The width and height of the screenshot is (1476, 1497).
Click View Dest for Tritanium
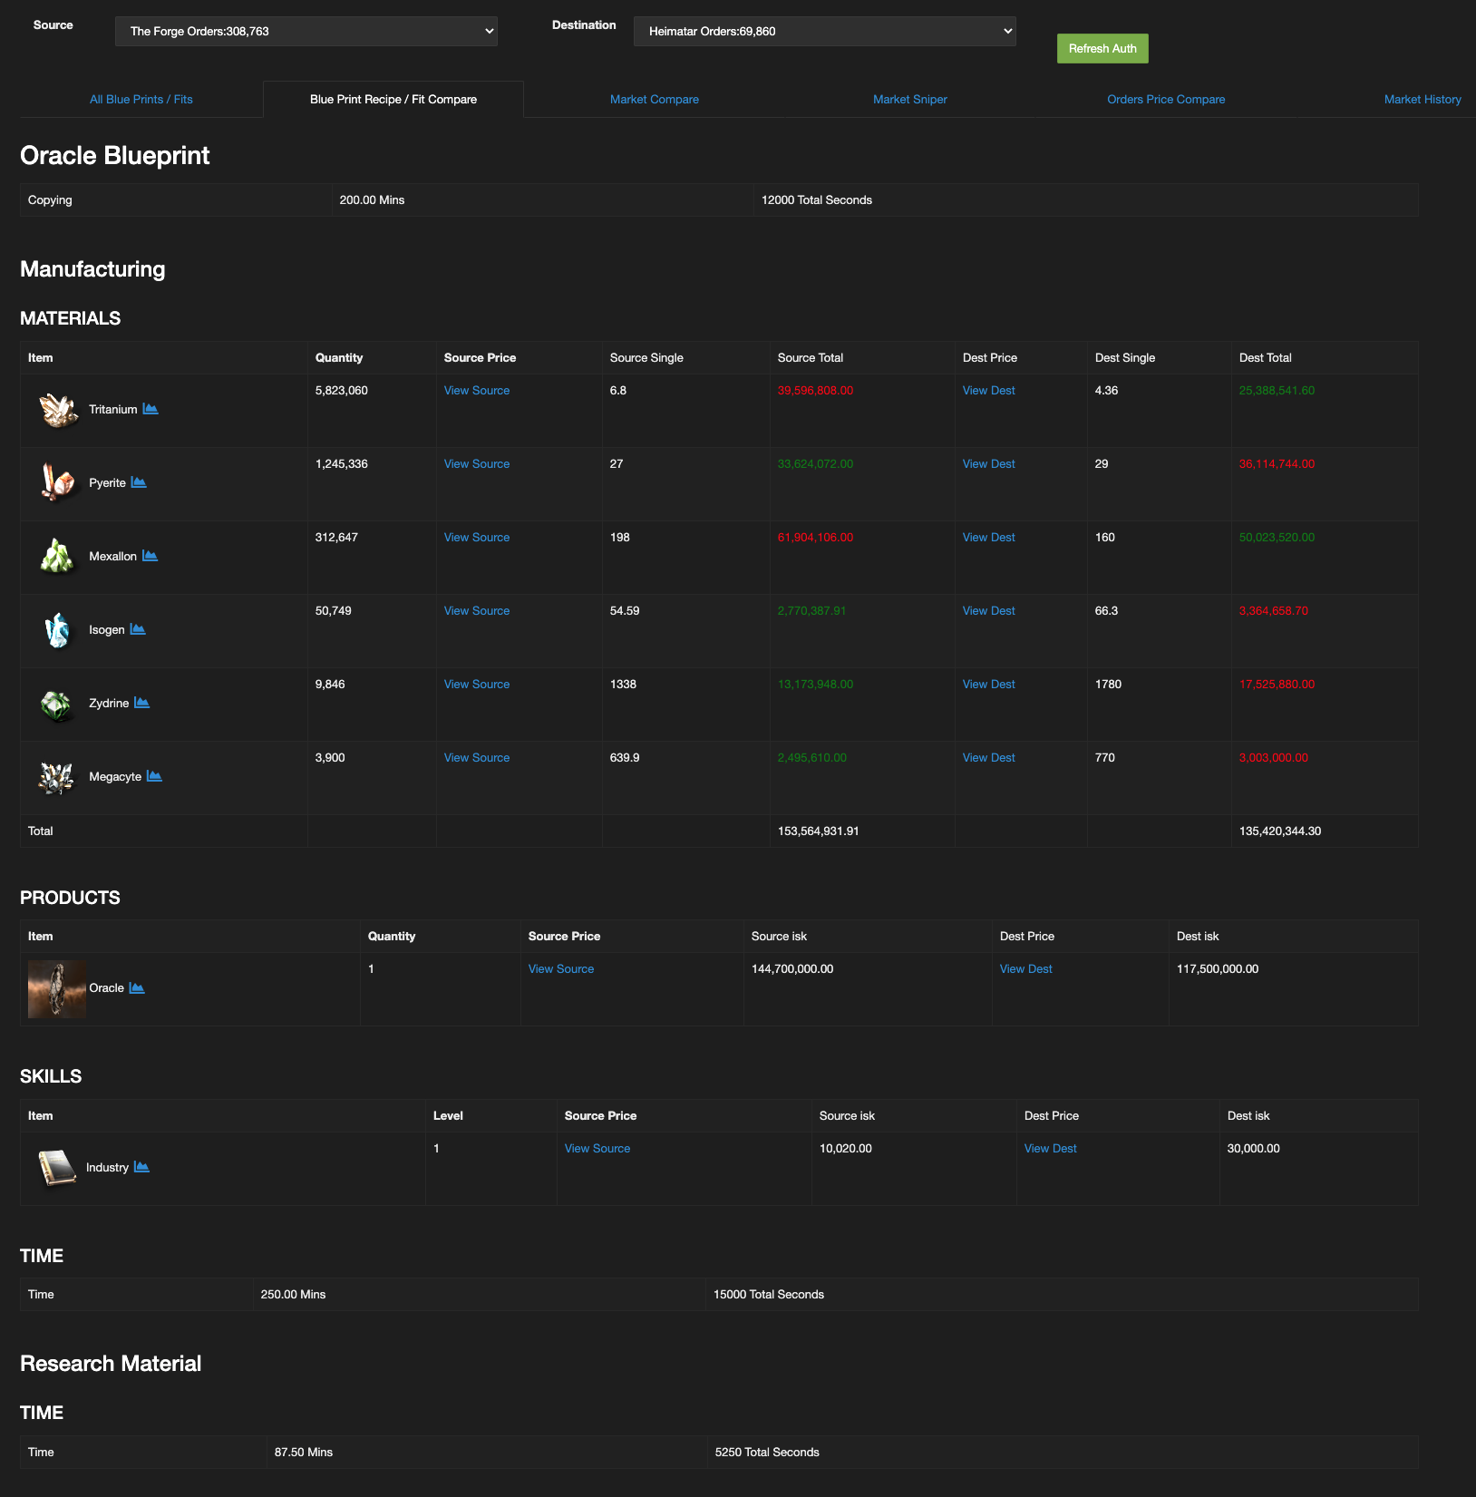[x=989, y=391]
